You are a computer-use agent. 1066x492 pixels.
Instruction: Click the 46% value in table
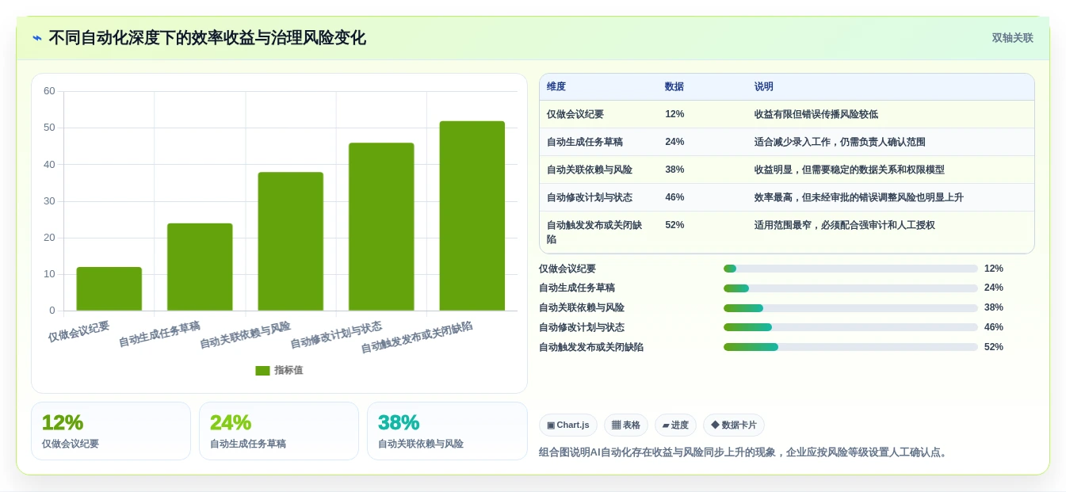point(674,197)
